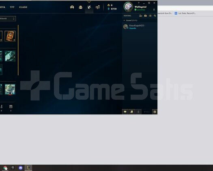Open the chat bubble icon at bottom
This screenshot has height=171, width=213.
point(125,112)
